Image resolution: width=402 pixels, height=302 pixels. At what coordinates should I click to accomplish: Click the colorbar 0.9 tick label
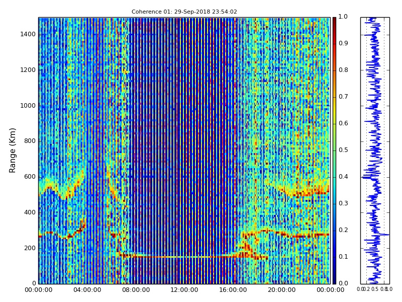(343, 43)
